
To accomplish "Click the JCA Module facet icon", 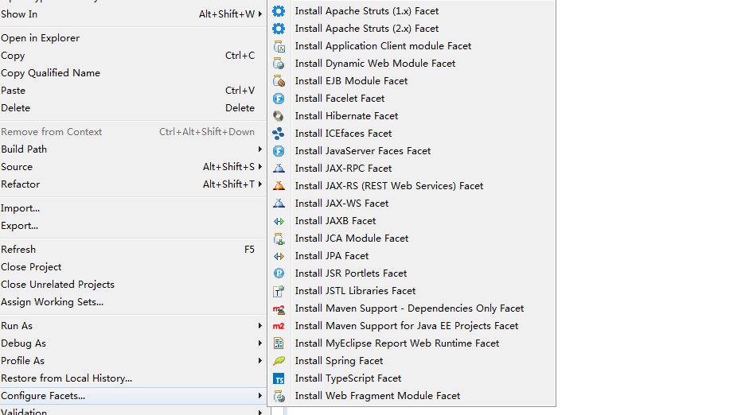I will pos(279,239).
